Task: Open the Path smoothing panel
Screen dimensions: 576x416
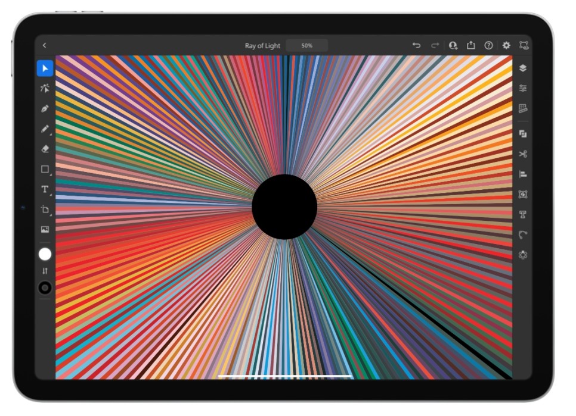Action: tap(523, 234)
